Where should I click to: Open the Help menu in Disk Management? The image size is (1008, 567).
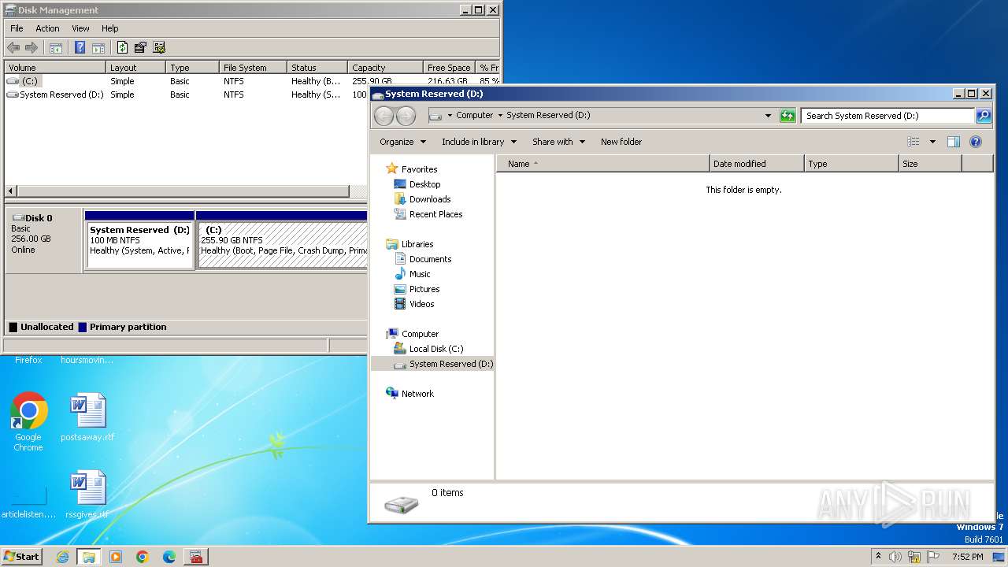pos(110,28)
